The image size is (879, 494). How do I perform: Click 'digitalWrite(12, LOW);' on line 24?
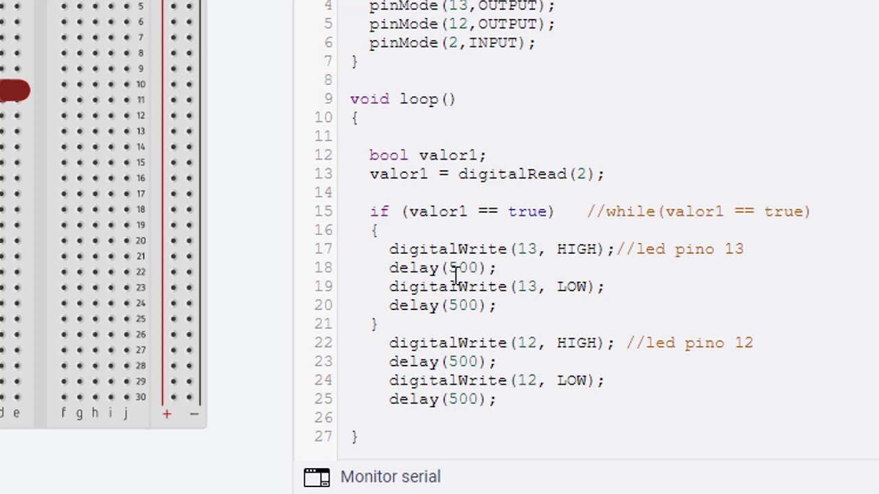click(496, 380)
